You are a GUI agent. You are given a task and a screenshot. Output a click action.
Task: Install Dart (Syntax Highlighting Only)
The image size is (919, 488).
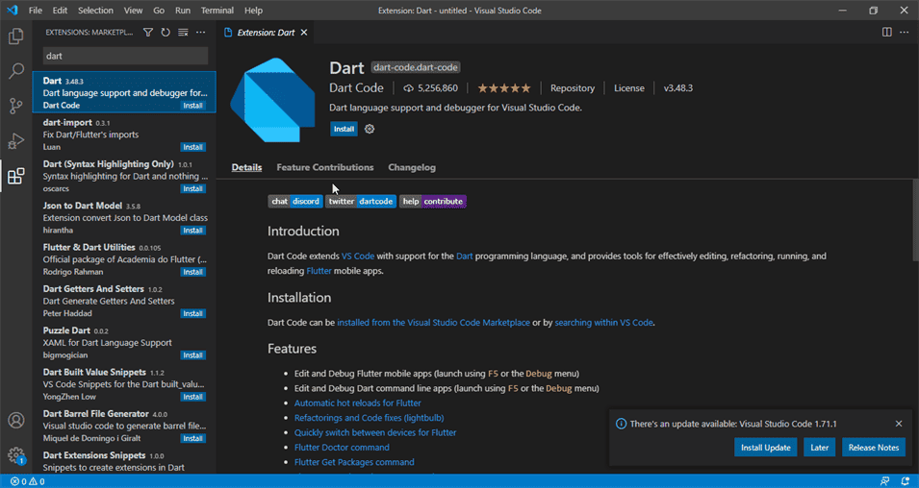click(192, 189)
